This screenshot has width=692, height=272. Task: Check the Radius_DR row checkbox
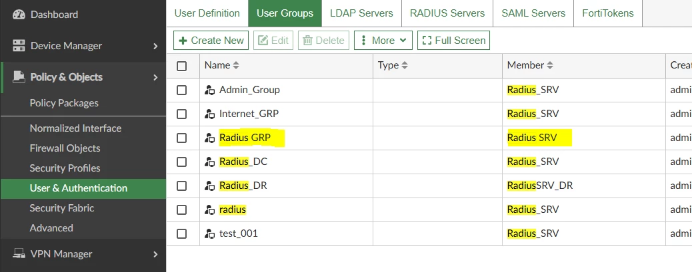[181, 186]
